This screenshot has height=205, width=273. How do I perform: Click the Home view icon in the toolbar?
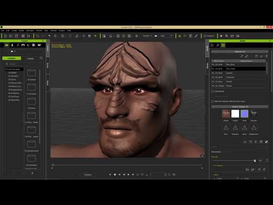click(110, 36)
